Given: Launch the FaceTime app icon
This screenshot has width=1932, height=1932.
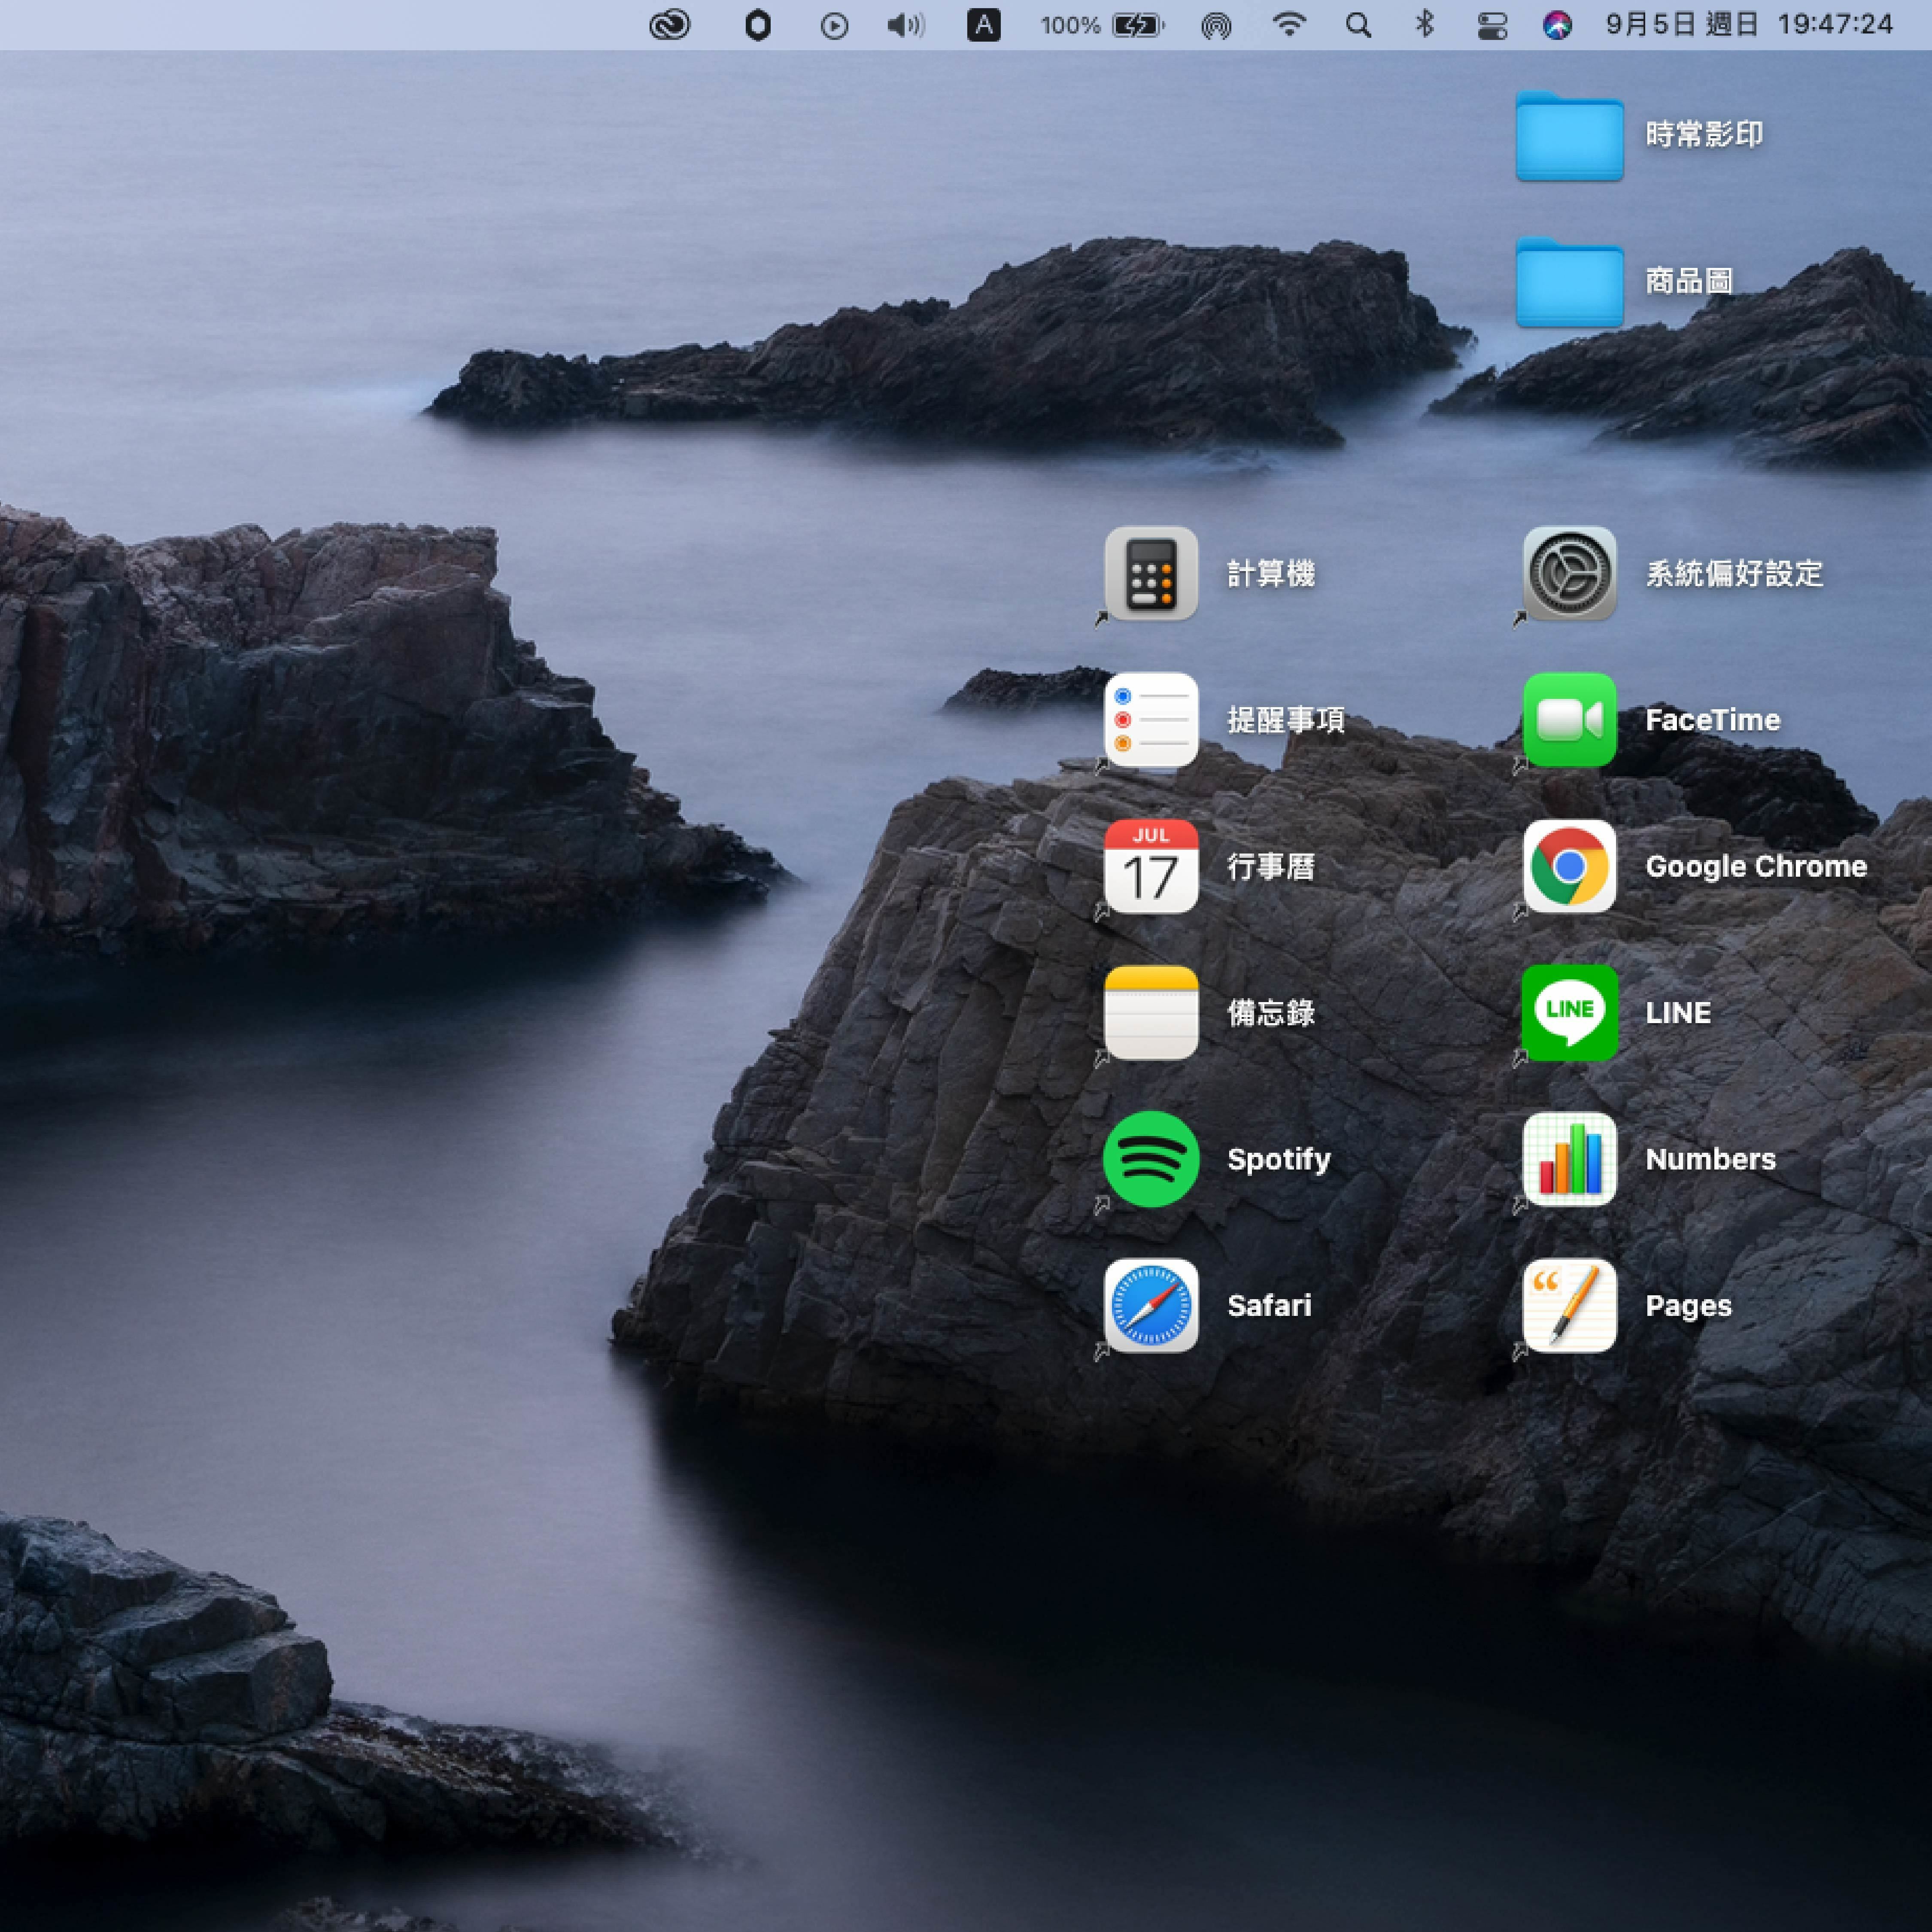Looking at the screenshot, I should point(1569,719).
